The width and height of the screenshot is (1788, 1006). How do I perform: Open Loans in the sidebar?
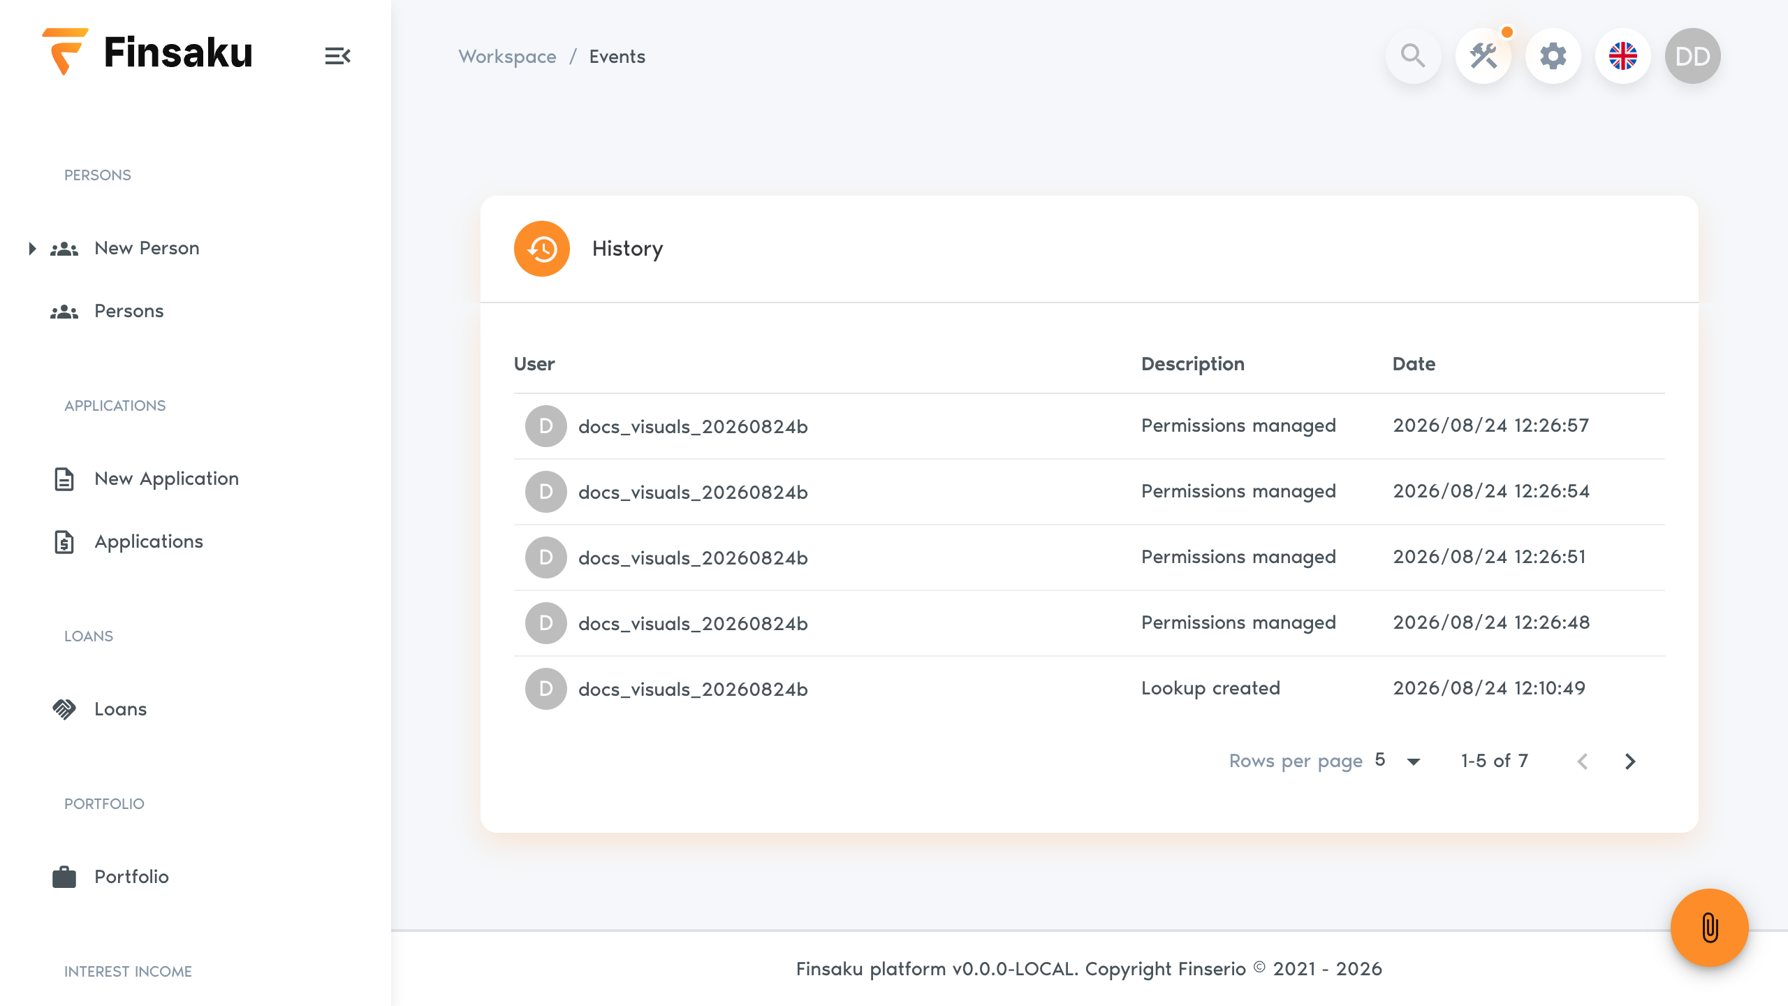[x=121, y=709]
